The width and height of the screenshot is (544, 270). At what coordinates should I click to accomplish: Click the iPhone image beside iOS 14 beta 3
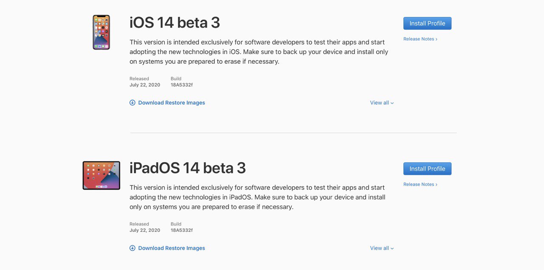(101, 32)
